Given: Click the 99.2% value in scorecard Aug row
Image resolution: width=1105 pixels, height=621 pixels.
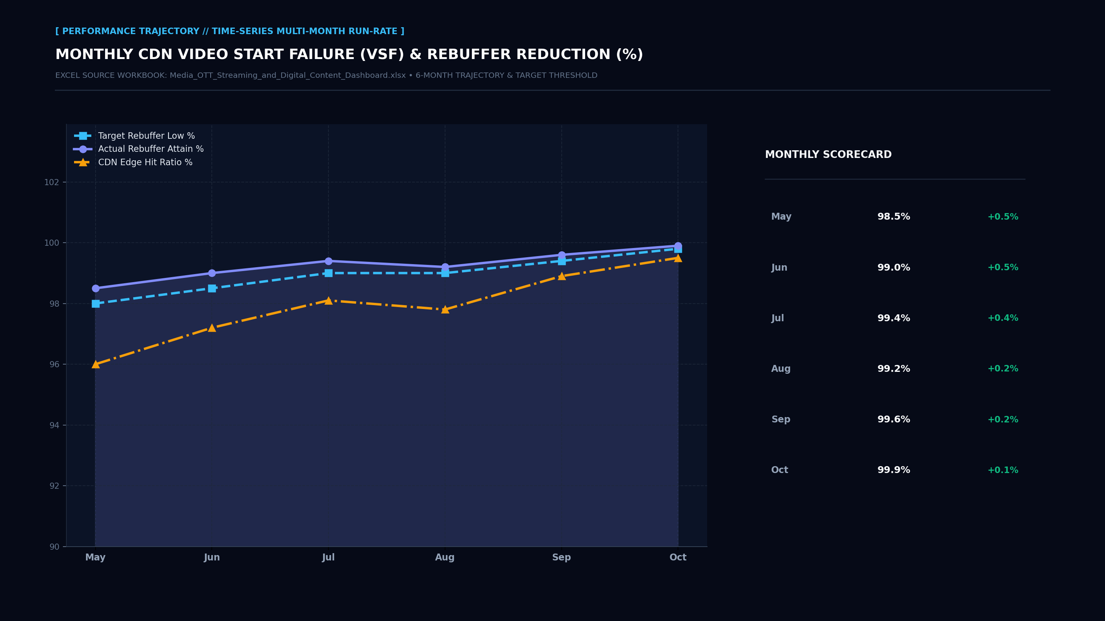Looking at the screenshot, I should (x=894, y=368).
